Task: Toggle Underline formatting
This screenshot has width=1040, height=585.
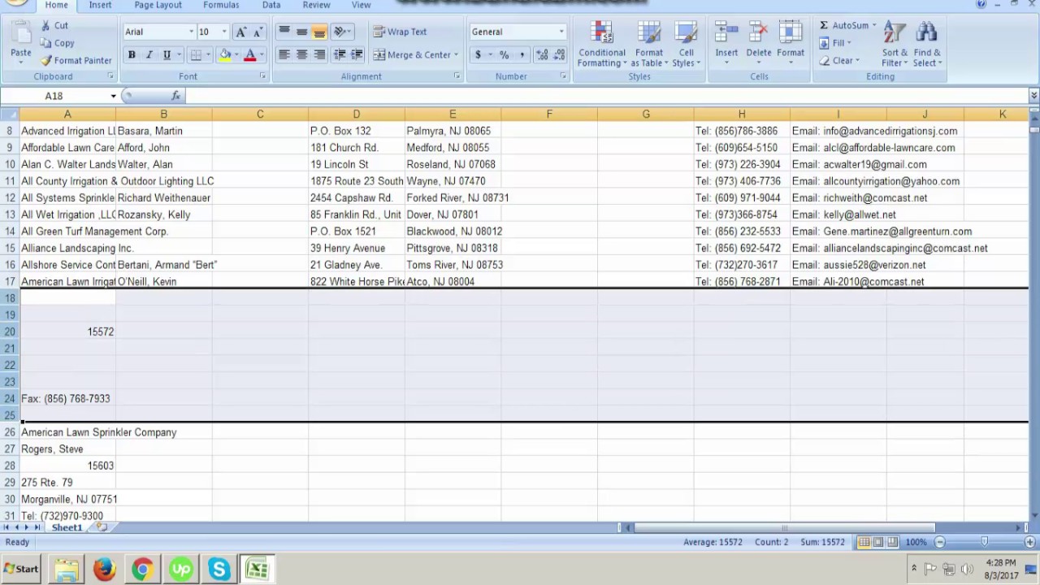Action: coord(167,54)
